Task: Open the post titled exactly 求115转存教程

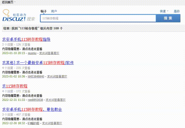Action: [x=15, y=86]
